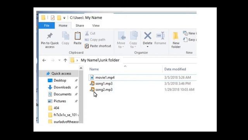Choose Paste shortcut in ribbon
248x140 pixels.
98,46
